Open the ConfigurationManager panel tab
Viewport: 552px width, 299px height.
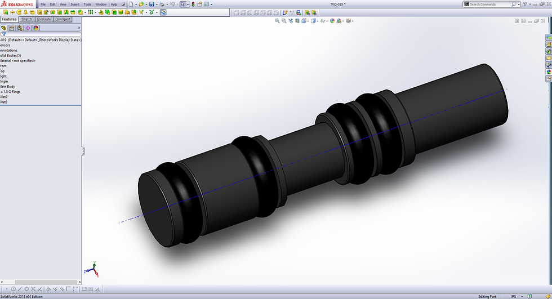(20, 28)
